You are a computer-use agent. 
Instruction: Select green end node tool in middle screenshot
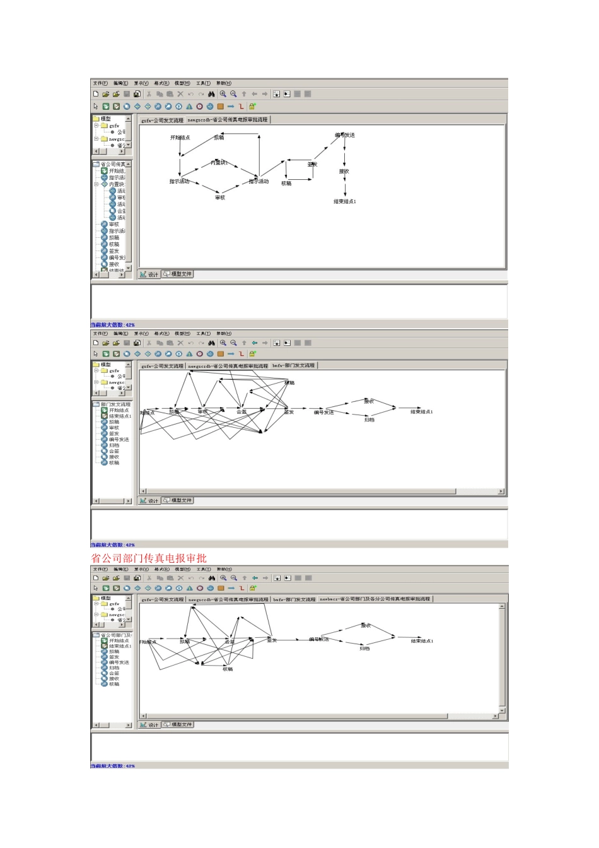pos(116,354)
